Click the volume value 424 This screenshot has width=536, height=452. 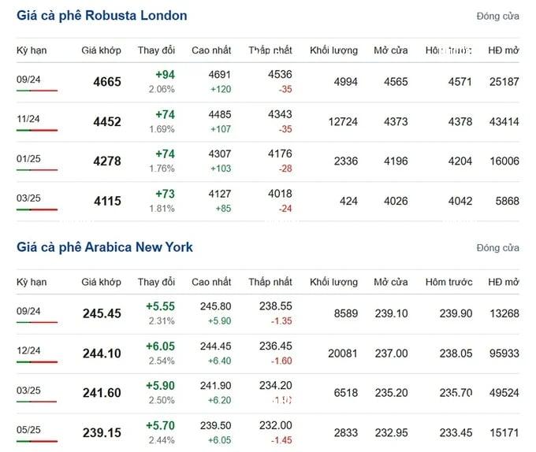click(348, 201)
